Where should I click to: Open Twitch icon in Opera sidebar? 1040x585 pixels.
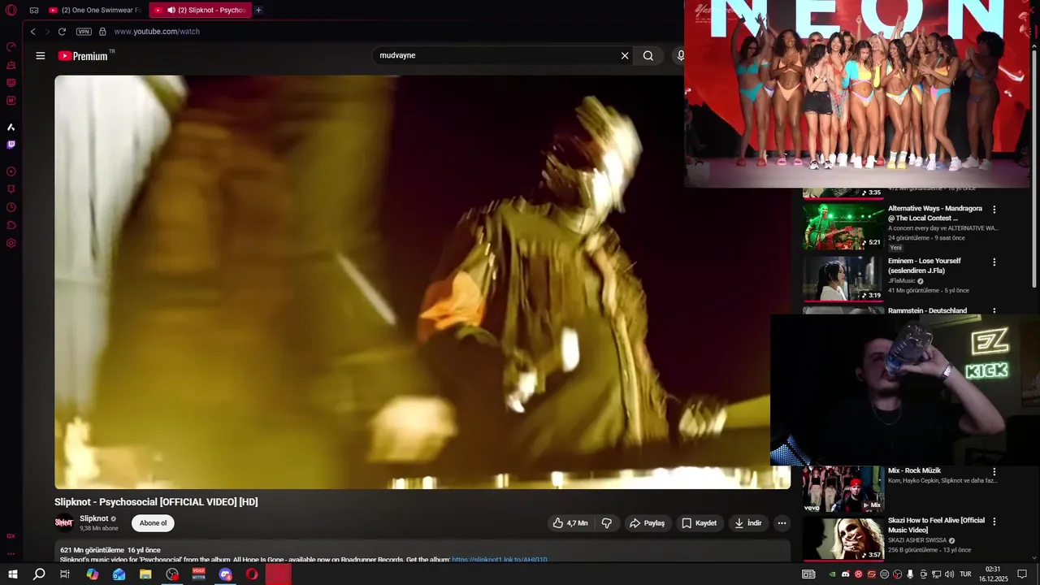click(x=11, y=145)
